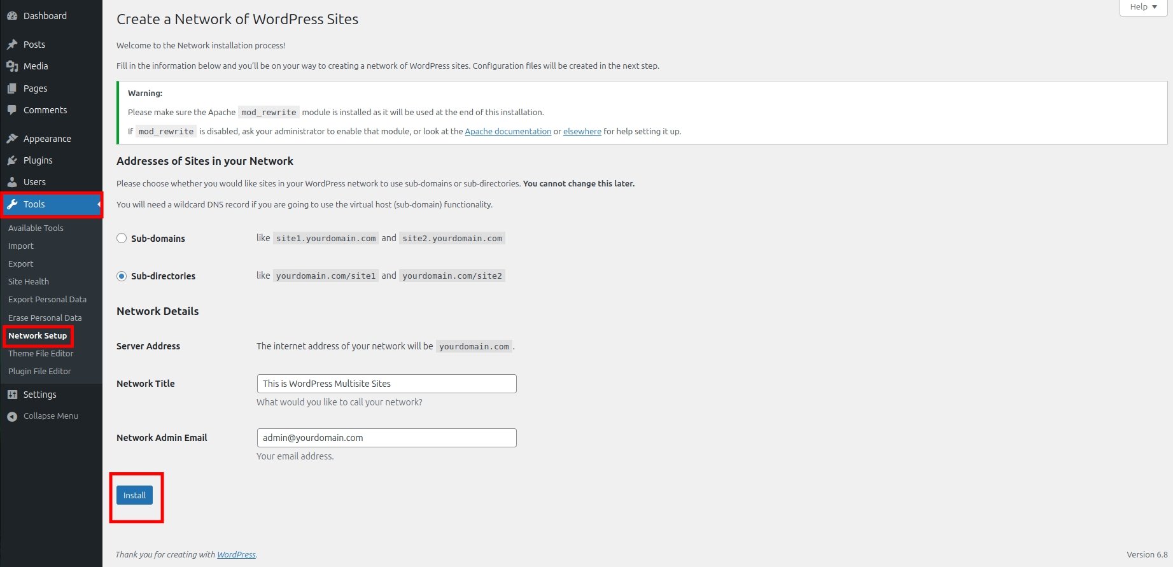The height and width of the screenshot is (567, 1173).
Task: Click the Server Address label
Action: (148, 346)
